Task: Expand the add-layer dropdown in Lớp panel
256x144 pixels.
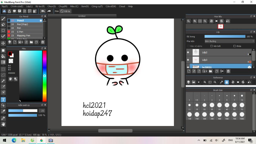Action: pyautogui.click(x=205, y=71)
